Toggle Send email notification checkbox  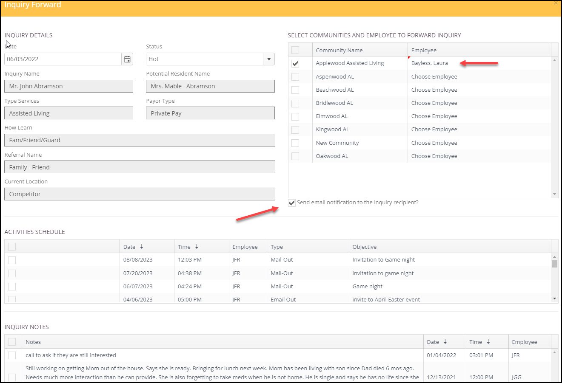(292, 203)
